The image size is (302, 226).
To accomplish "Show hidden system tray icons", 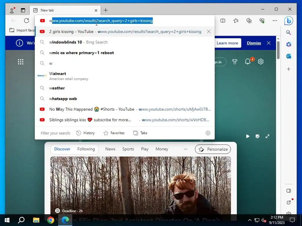I will point(250,220).
